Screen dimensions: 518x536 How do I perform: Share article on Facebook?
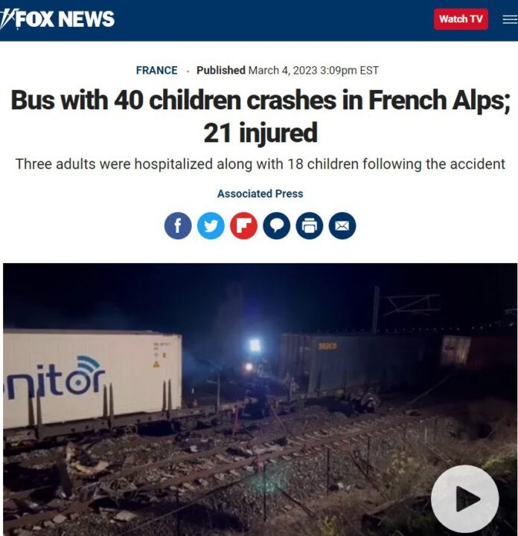tap(178, 225)
